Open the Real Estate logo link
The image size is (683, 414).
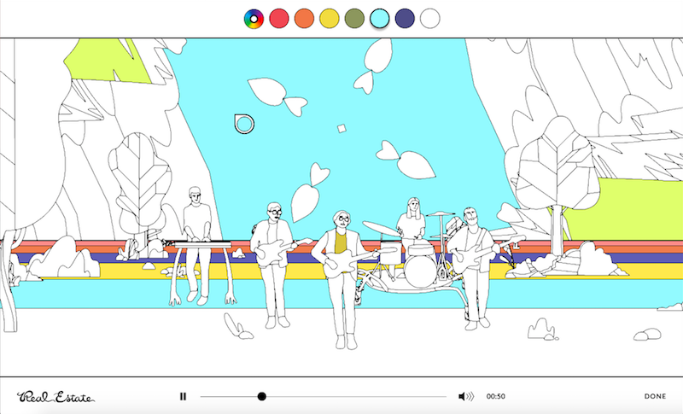(55, 396)
